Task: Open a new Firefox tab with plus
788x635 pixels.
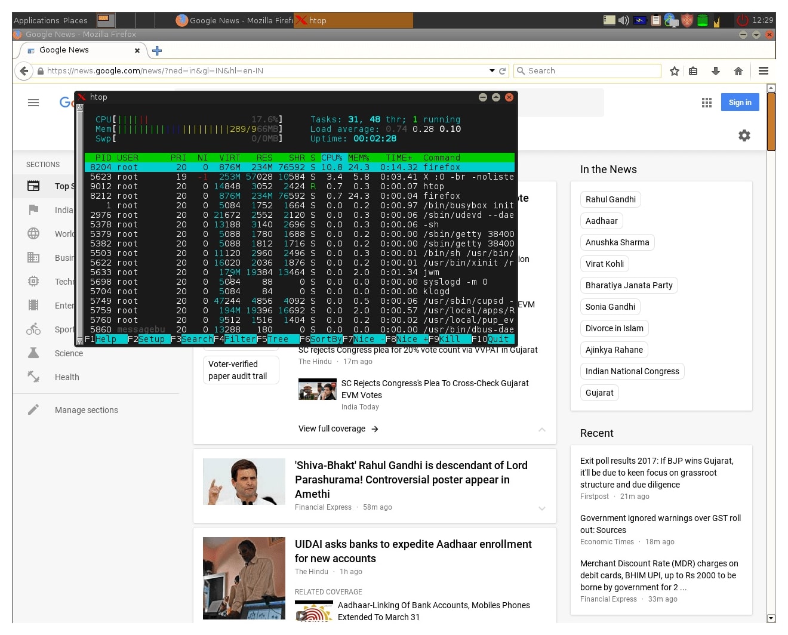Action: (157, 51)
